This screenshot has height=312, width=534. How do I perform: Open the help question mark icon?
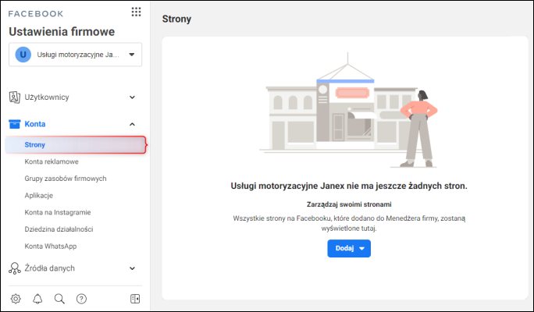(x=81, y=299)
